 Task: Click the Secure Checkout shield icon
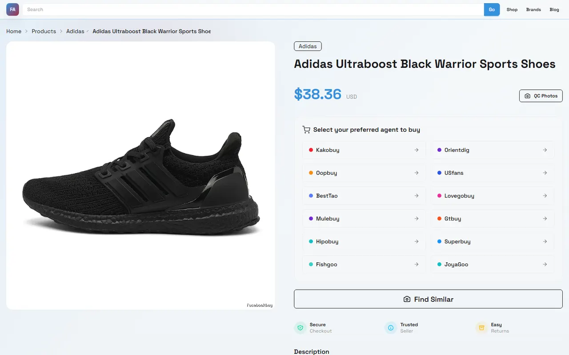tap(300, 328)
